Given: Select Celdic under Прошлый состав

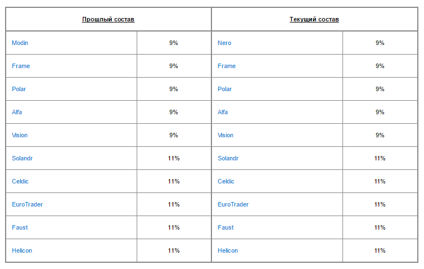Looking at the screenshot, I should (x=20, y=181).
